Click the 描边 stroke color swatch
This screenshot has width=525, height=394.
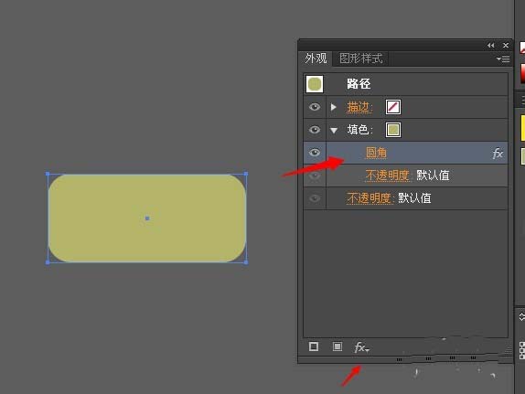[x=393, y=107]
